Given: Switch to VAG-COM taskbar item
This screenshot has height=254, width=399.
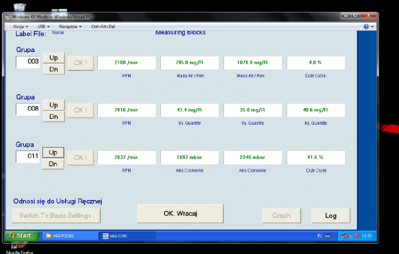Looking at the screenshot, I should click(127, 236).
